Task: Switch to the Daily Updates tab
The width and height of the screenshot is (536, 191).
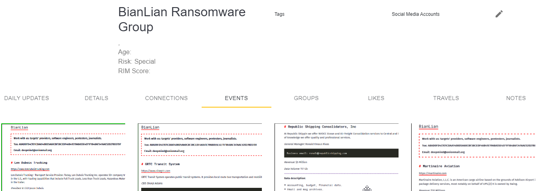Action: click(x=27, y=98)
